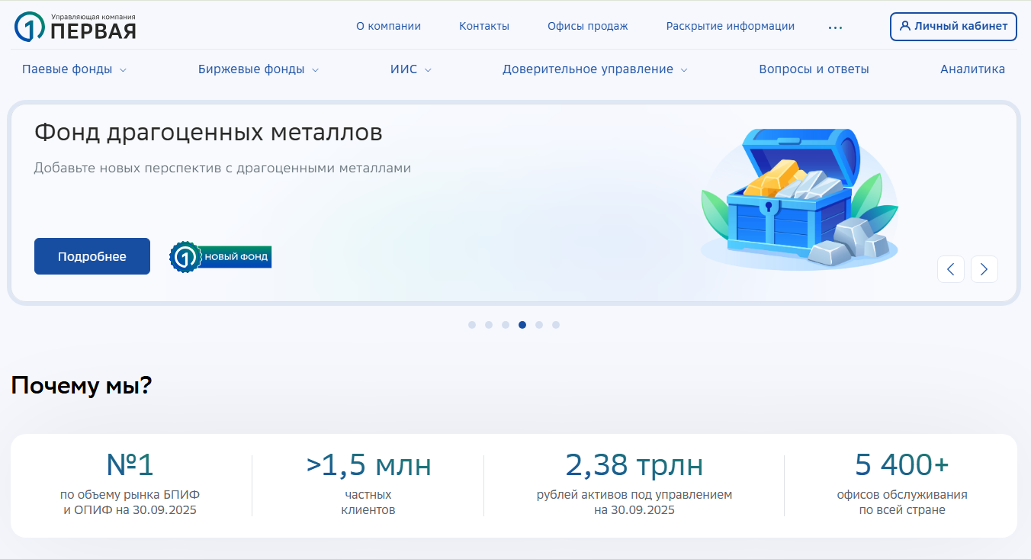
Task: Open the Офисы продаж link
Action: point(587,26)
